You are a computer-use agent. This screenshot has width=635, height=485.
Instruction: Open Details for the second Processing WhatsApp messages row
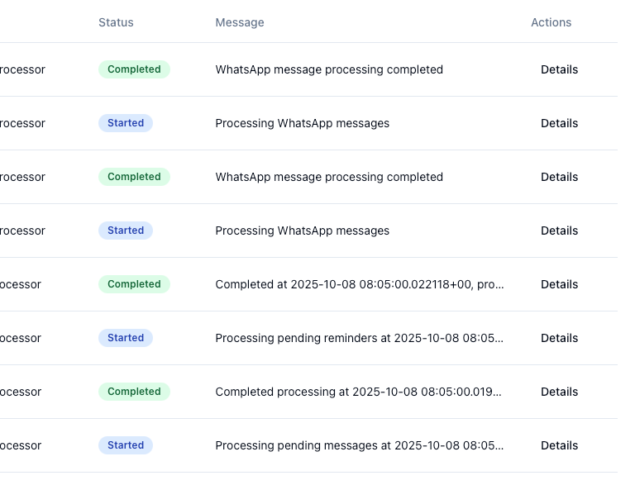point(559,231)
